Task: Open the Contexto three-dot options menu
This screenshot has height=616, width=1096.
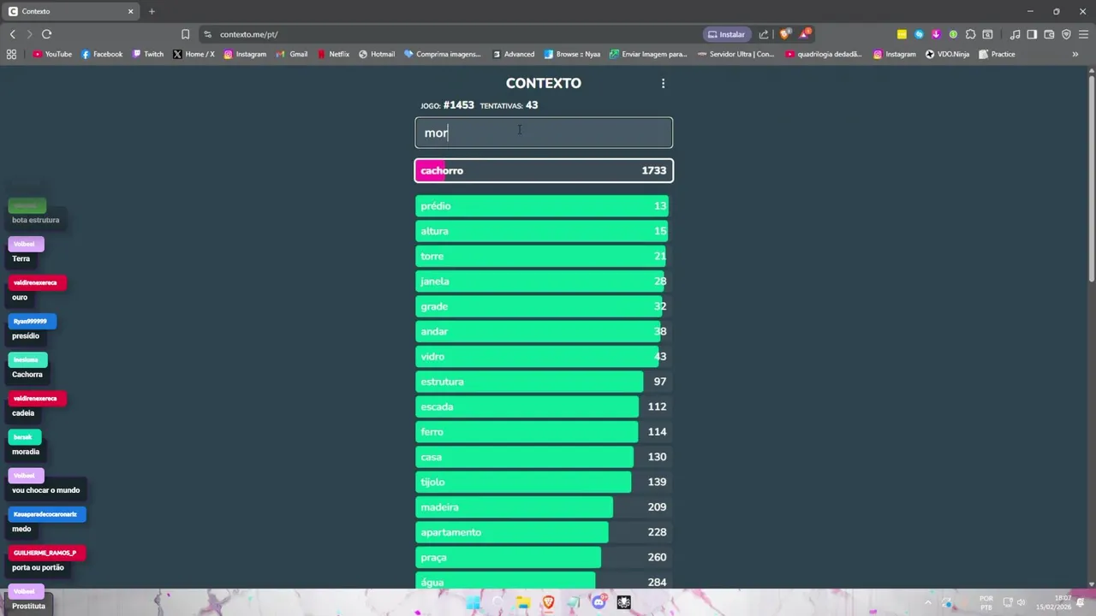Action: (663, 83)
